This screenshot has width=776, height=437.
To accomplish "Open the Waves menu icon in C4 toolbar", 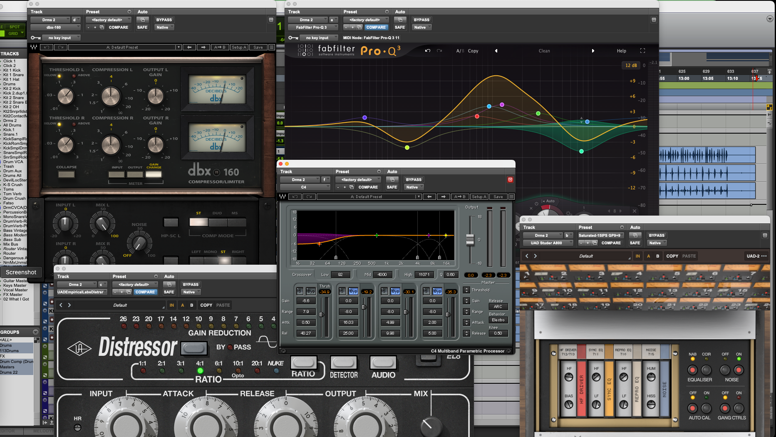I will coord(512,197).
